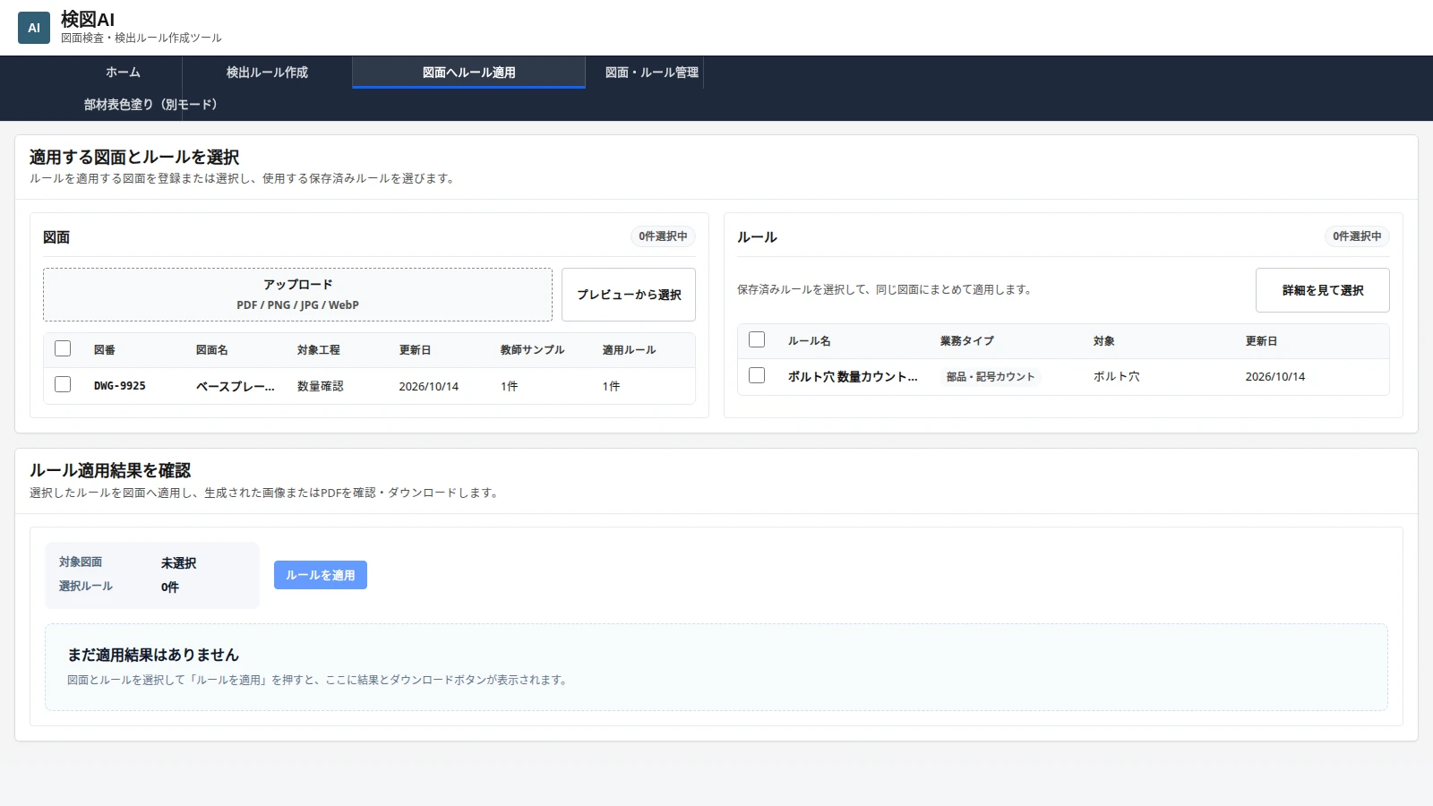Click the 詳細を見て選択 button

(x=1323, y=290)
